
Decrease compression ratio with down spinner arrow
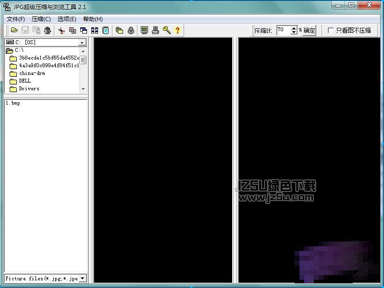[294, 33]
